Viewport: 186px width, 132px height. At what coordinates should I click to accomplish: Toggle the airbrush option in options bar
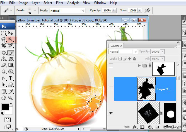click(147, 10)
